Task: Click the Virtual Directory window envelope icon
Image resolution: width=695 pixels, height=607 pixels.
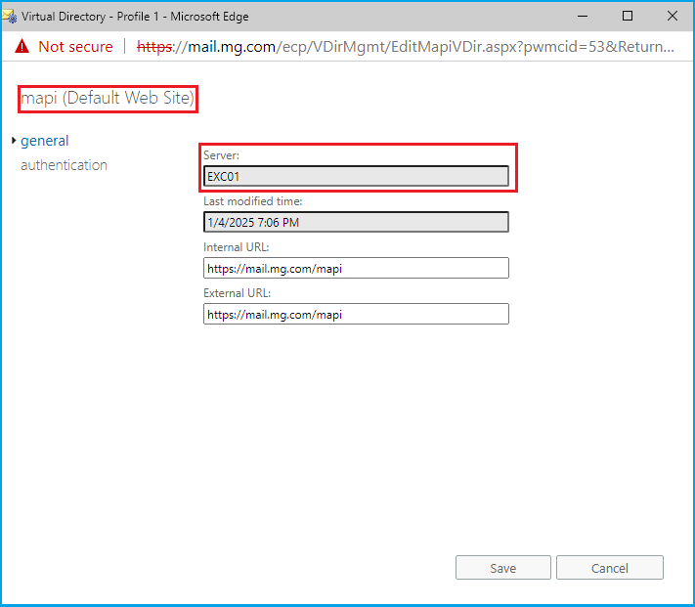Action: tap(10, 16)
